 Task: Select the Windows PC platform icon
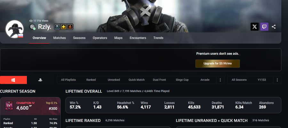coord(13,80)
